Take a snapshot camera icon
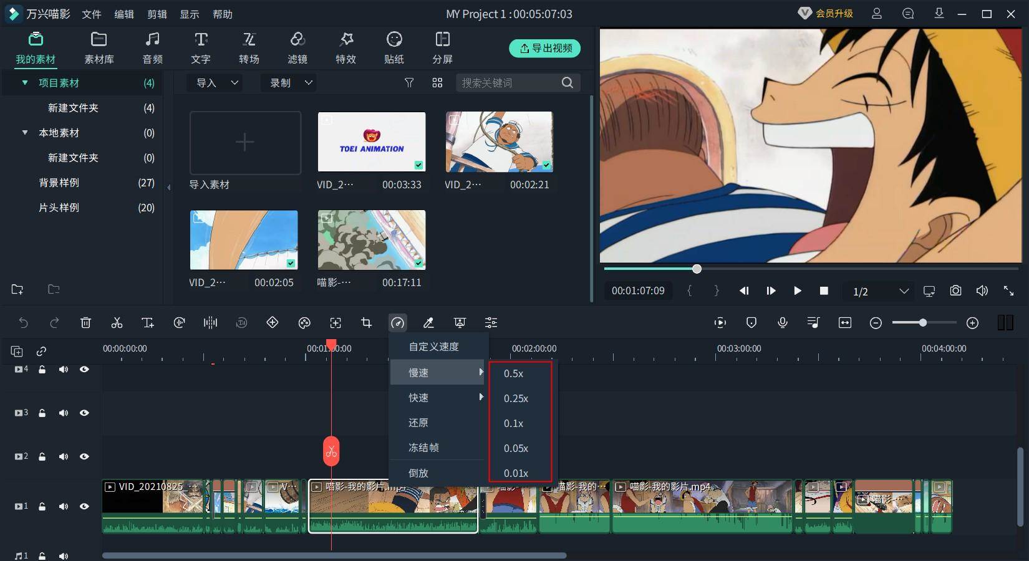 (x=955, y=290)
